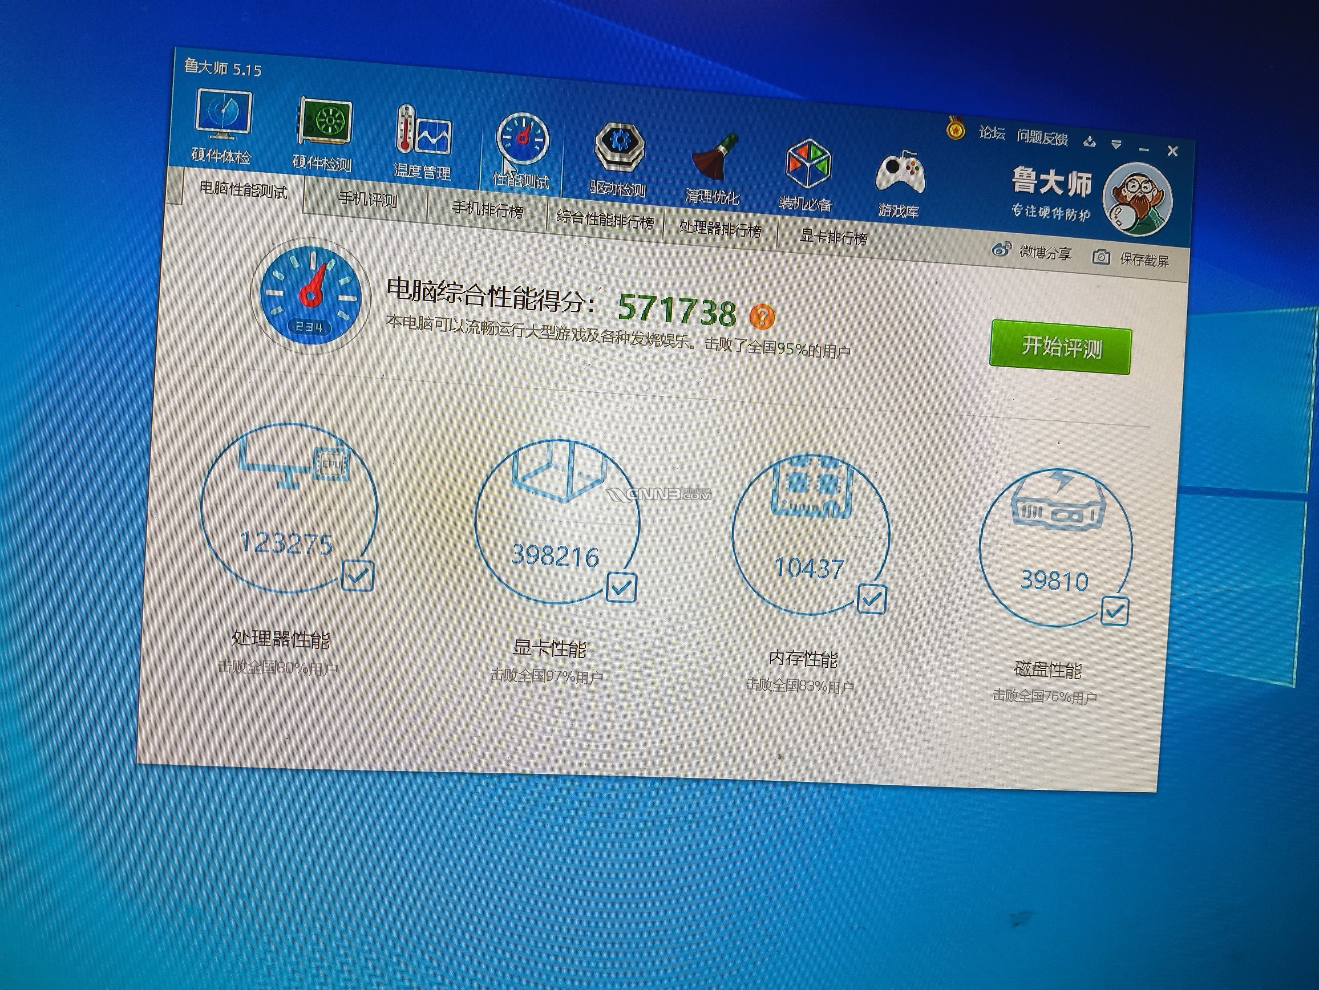Click the disk drive icon above 39810
The image size is (1319, 990).
pyautogui.click(x=1057, y=500)
